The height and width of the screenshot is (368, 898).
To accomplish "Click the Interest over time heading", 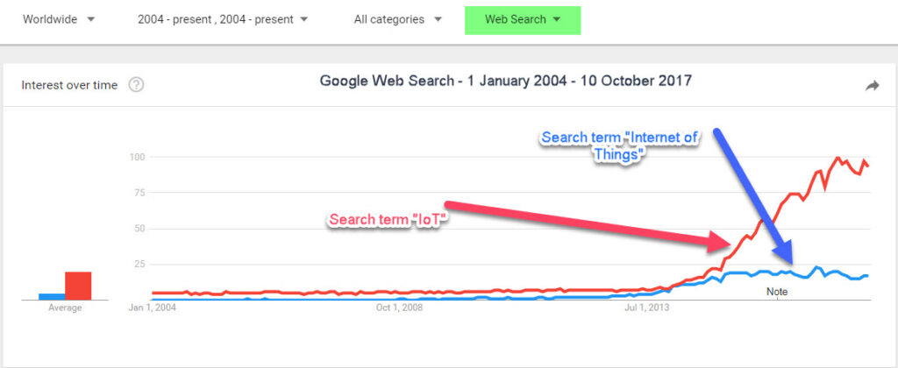I will (69, 85).
